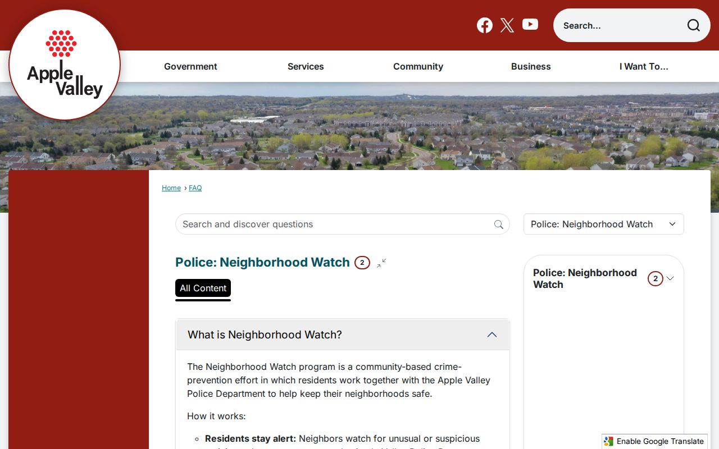This screenshot has width=719, height=449.
Task: Go to the FAQ breadcrumb link
Action: click(195, 188)
